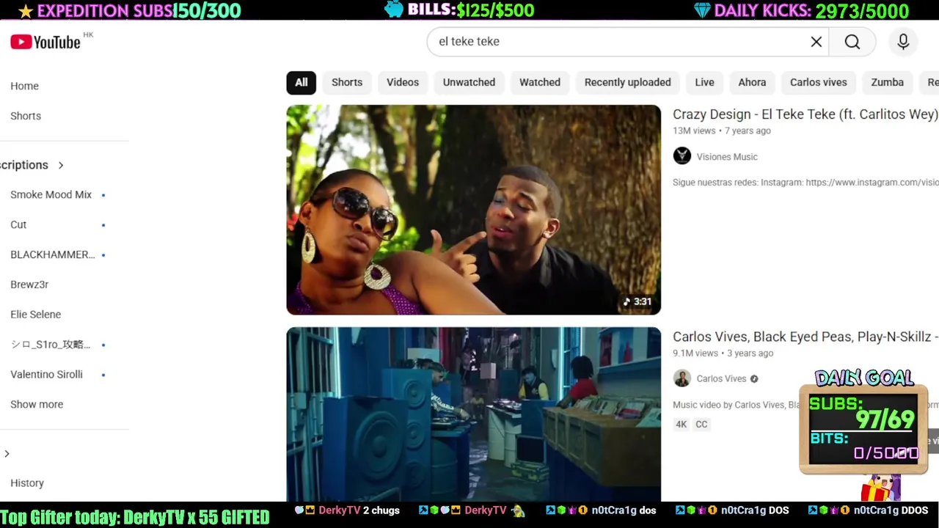Select the Live filter chip
Screen dimensions: 939x528
[704, 82]
